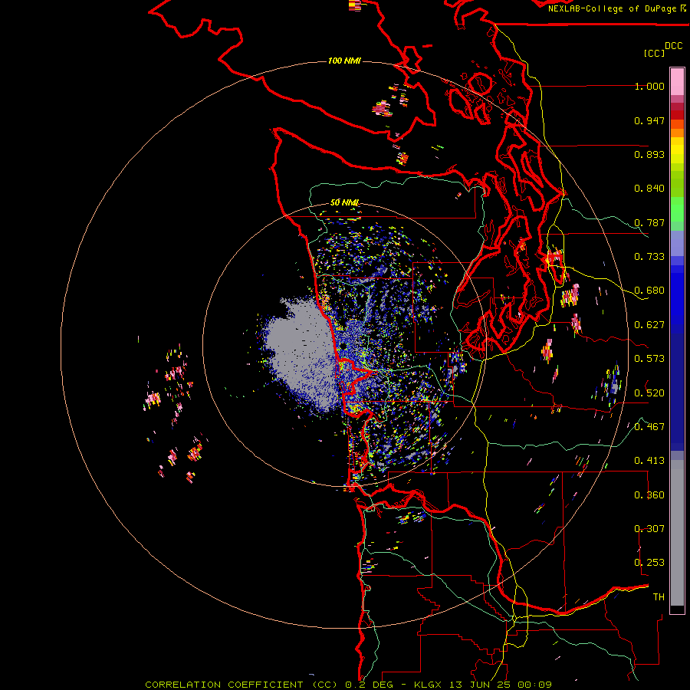Click the 0.680 legend value
690x690 pixels.
649,291
